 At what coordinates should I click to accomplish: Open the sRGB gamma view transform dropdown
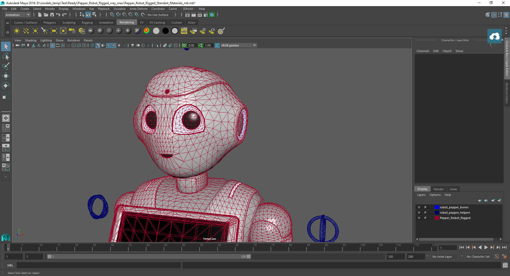(x=239, y=45)
